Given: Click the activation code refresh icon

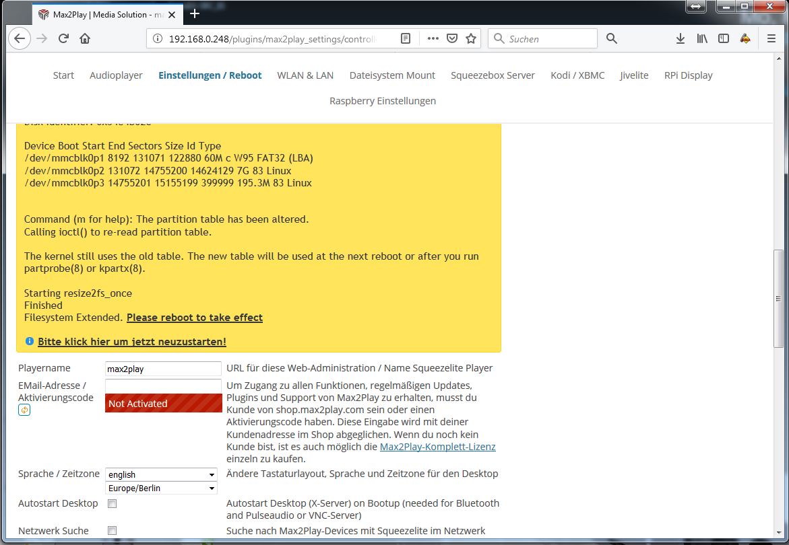Looking at the screenshot, I should 24,410.
